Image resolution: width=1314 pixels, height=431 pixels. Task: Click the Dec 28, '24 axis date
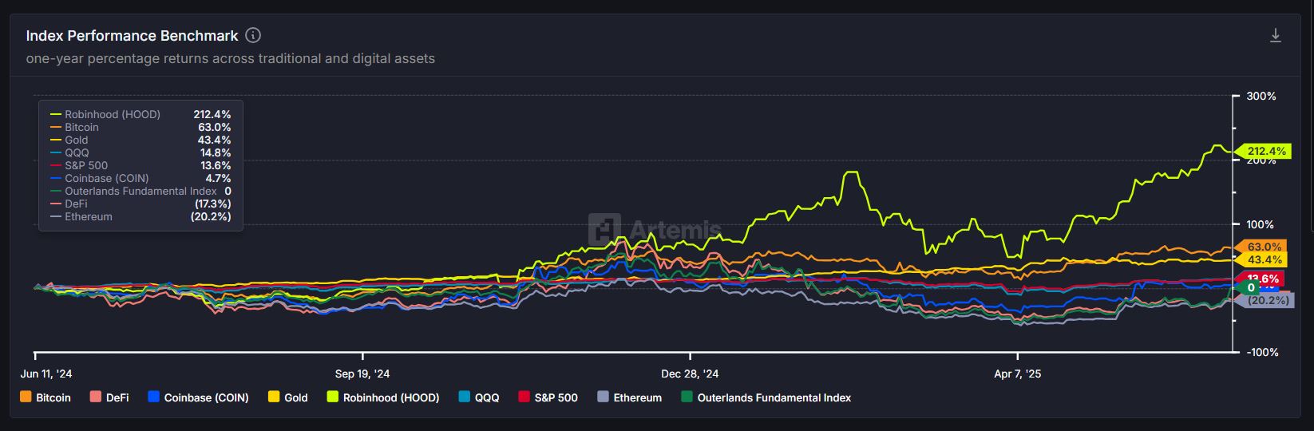point(690,374)
